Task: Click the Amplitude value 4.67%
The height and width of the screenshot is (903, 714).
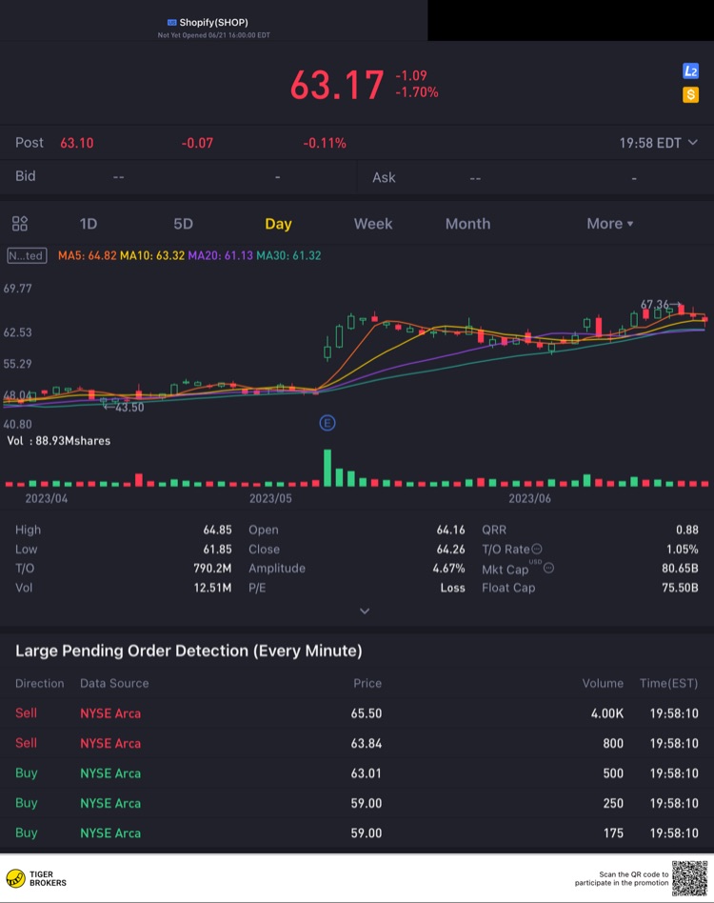Action: tap(448, 569)
